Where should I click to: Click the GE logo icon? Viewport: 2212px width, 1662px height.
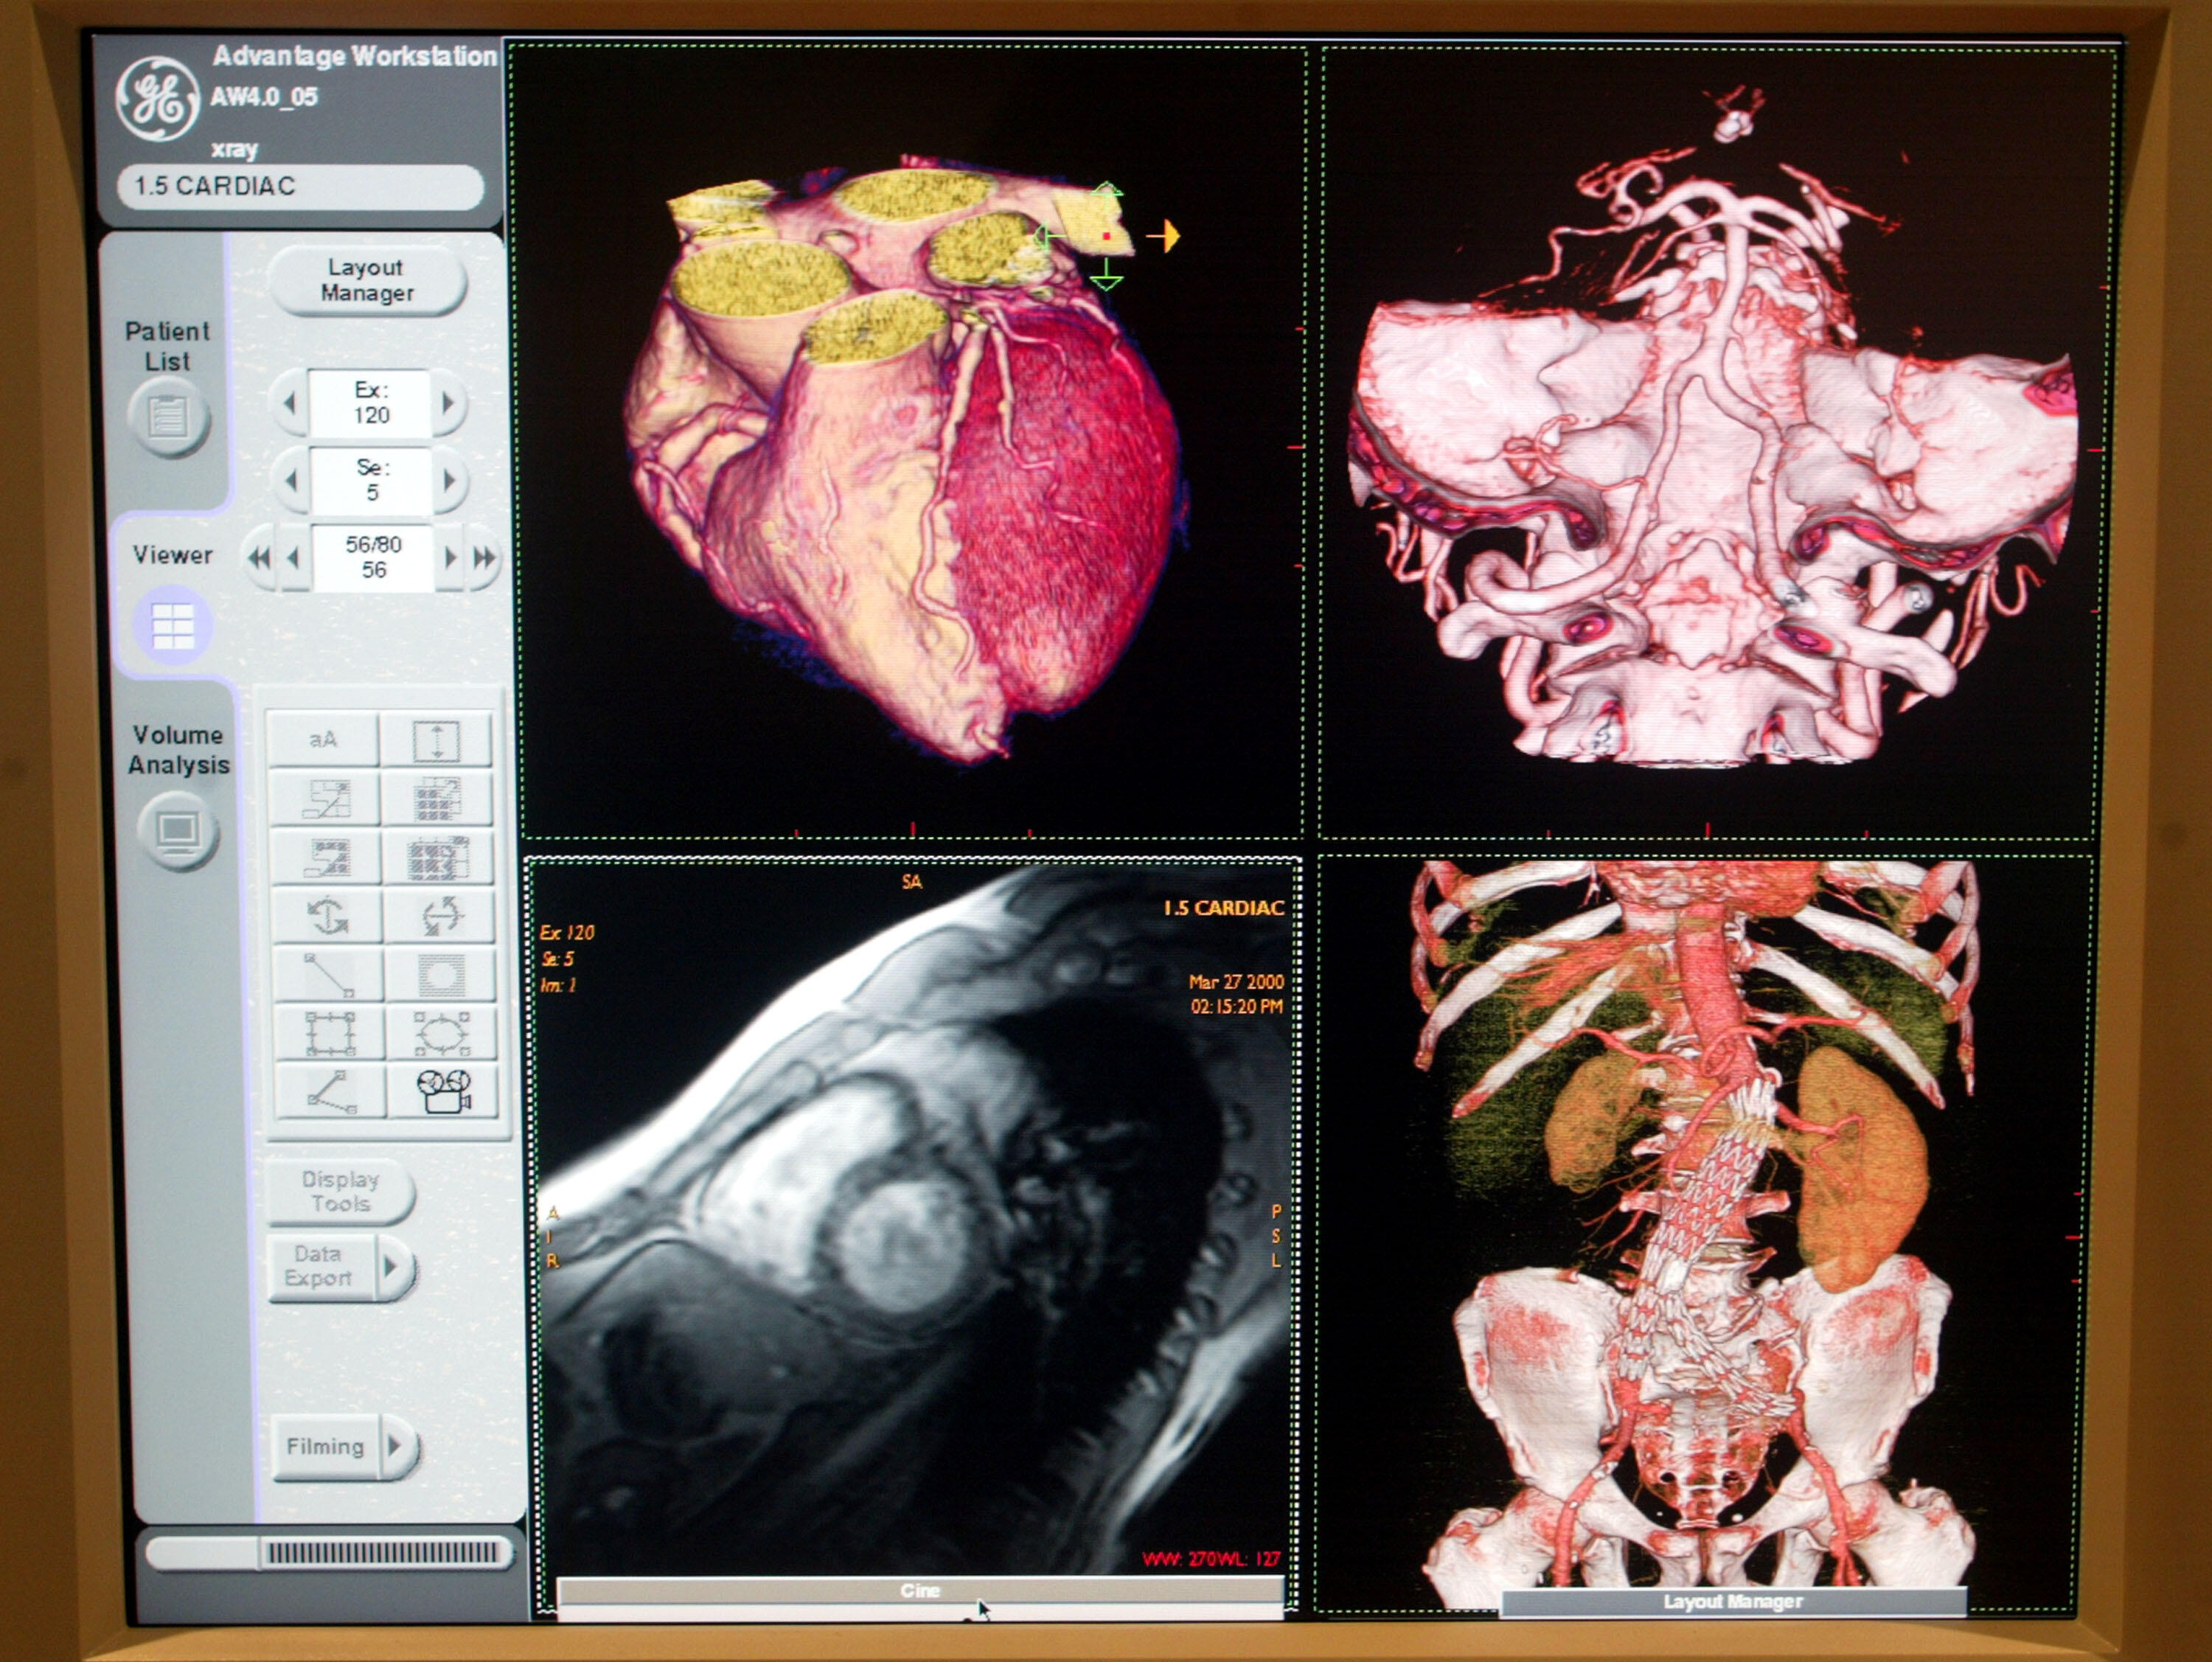coord(156,99)
